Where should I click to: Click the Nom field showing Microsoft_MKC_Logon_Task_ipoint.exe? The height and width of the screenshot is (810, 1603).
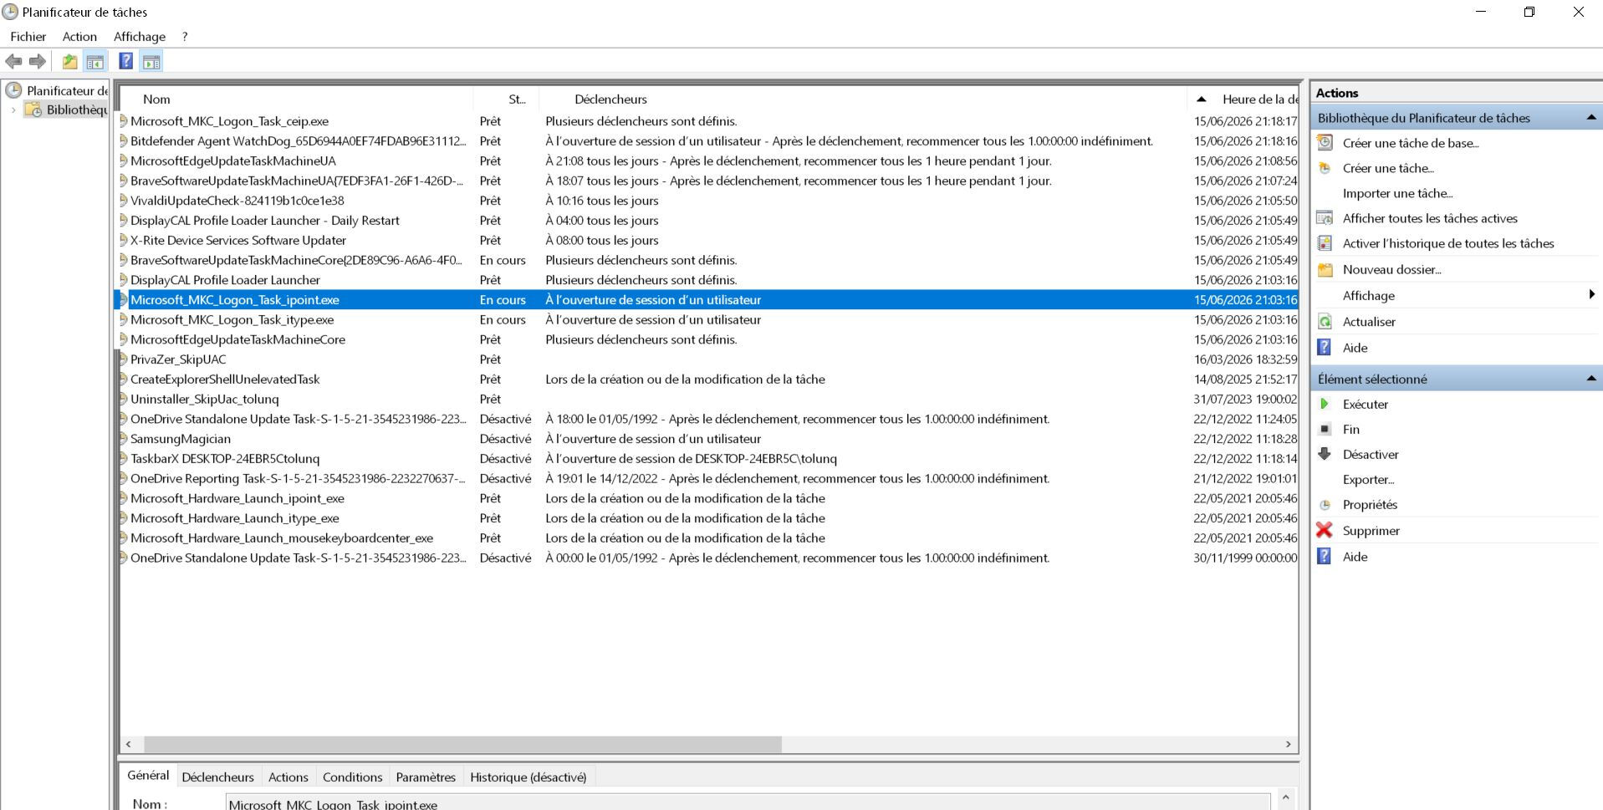[x=748, y=802]
